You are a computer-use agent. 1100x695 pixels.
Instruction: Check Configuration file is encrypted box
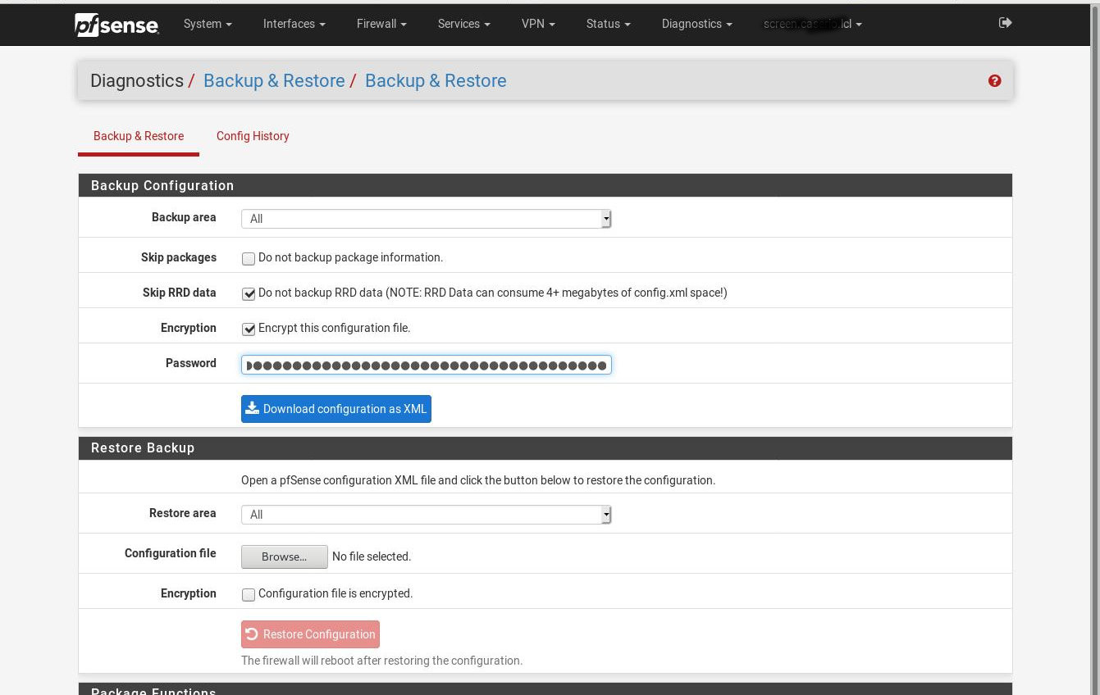click(x=249, y=595)
